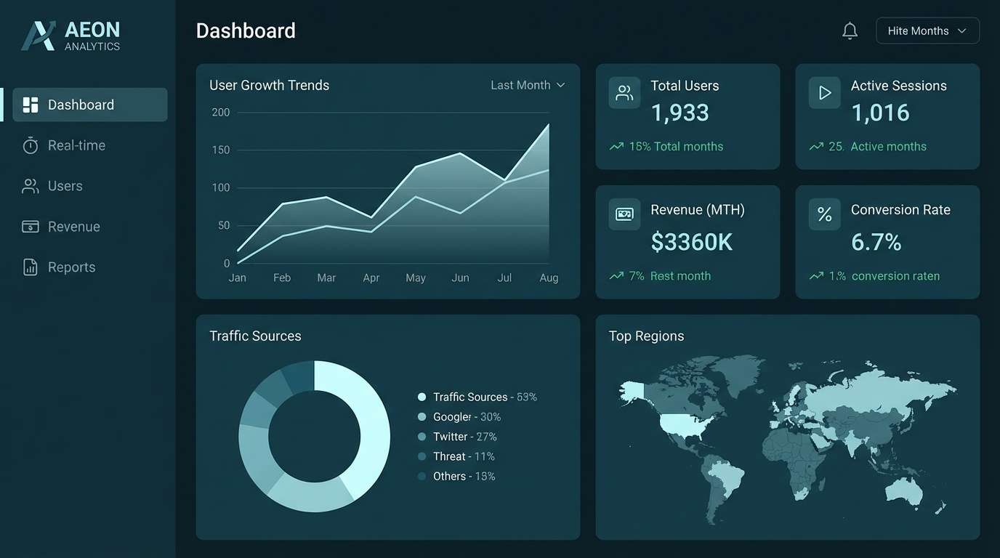Open the Reports section from sidebar
Screen dimensions: 1000x558
point(71,267)
